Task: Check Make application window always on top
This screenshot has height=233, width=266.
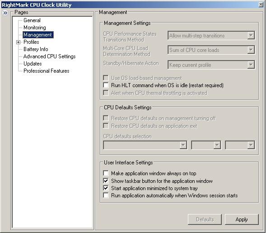Action: click(x=106, y=173)
